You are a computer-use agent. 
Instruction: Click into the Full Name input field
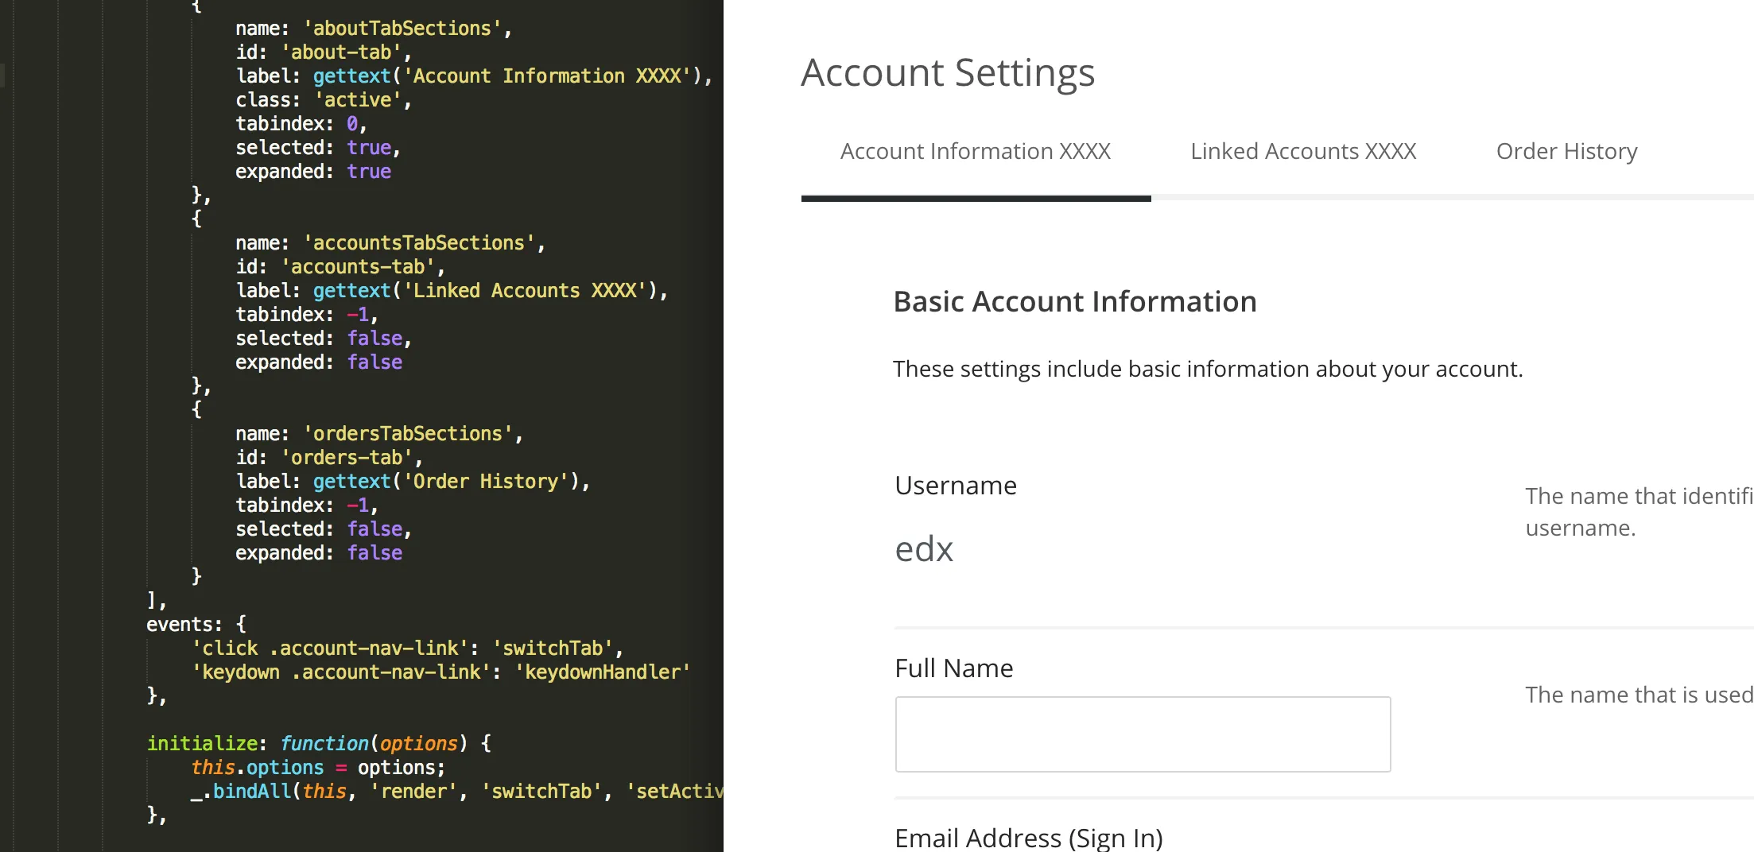coord(1142,734)
